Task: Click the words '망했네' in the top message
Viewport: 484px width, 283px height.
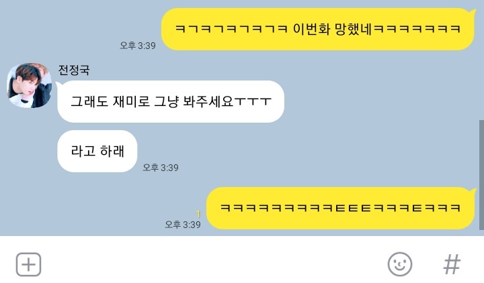Action: point(354,29)
